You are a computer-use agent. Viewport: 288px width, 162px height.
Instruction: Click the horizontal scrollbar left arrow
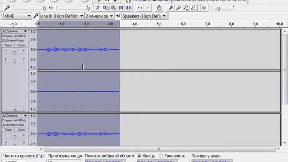[41, 149]
